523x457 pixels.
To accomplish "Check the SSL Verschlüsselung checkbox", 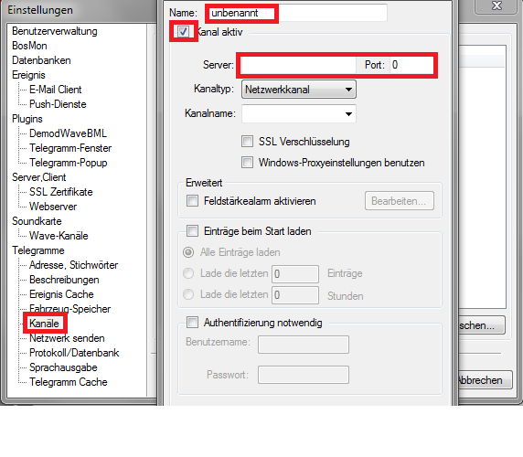I will 247,142.
